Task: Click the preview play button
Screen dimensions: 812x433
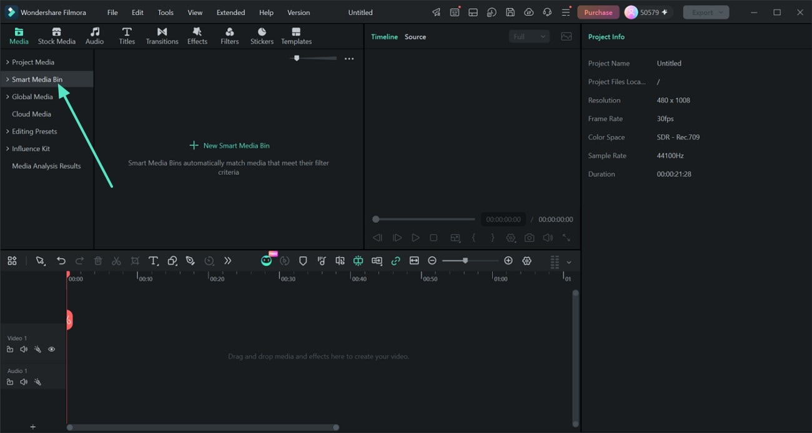Action: 415,238
